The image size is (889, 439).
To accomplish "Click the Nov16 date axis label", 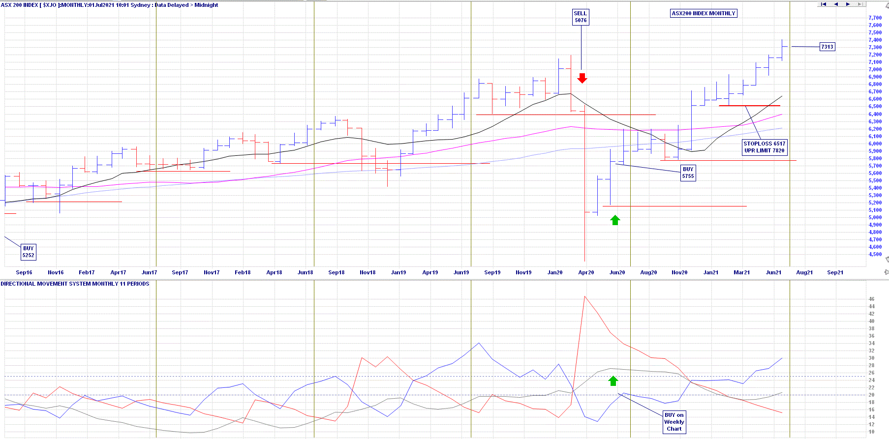I will [56, 272].
